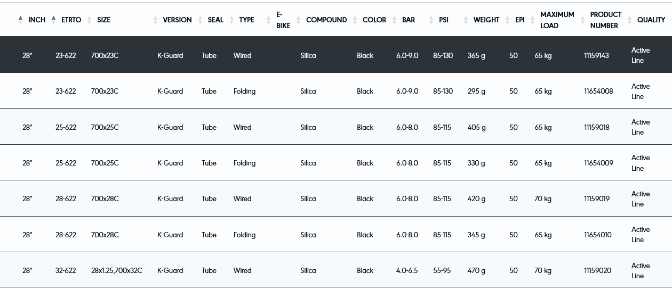The width and height of the screenshot is (672, 290).
Task: Click the sort arrows beside E-BIKE header
Action: [x=268, y=20]
